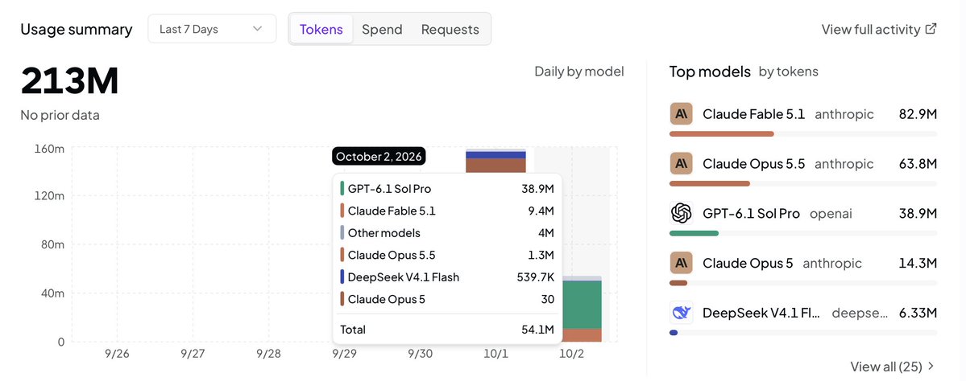Open the Claude Fable 5.1 model in Top models

pyautogui.click(x=753, y=113)
